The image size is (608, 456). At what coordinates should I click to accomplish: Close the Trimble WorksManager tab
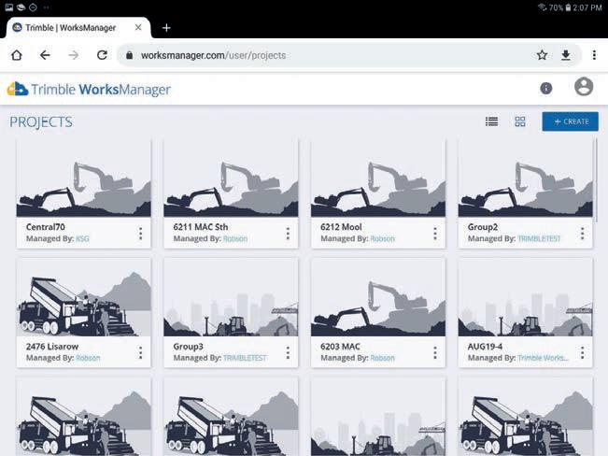pos(138,27)
